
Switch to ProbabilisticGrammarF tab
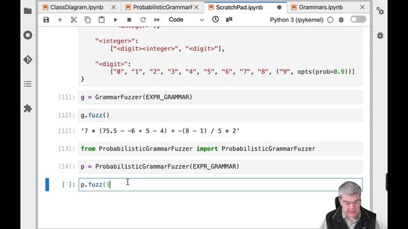tap(163, 7)
